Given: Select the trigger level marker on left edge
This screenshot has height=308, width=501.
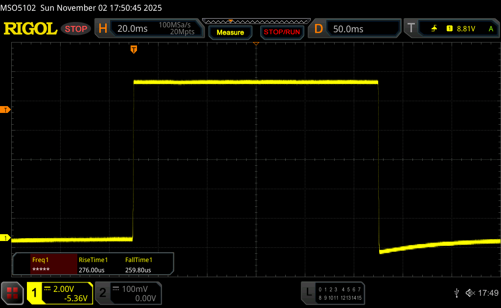Looking at the screenshot, I should coord(6,110).
